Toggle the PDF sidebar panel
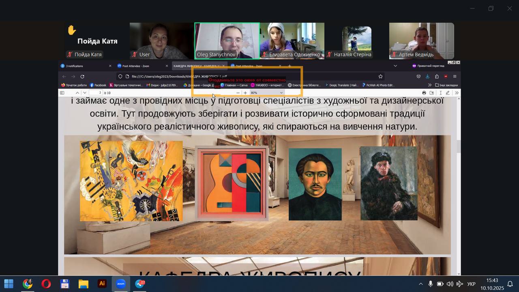The image size is (519, 292). pos(62,93)
